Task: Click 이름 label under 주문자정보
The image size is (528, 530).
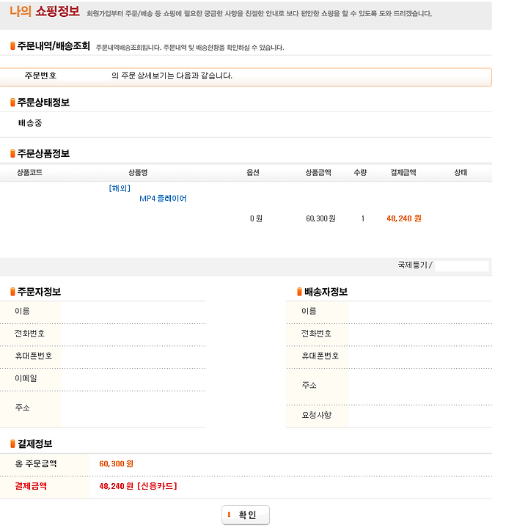Action: (x=22, y=311)
